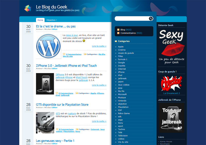Viewport: 206px width, 145px height.
Task: Click folder icon of the GT5 post categories
Action: pyautogui.click(x=77, y=129)
